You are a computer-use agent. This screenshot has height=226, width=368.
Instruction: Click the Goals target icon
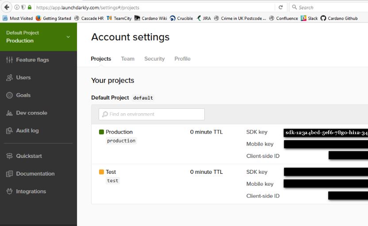point(9,95)
